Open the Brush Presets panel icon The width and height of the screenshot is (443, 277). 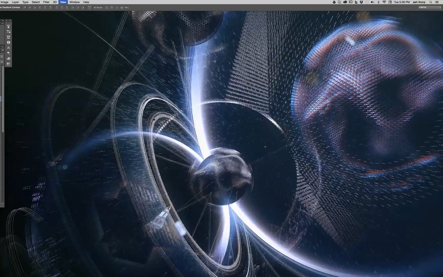point(8,26)
